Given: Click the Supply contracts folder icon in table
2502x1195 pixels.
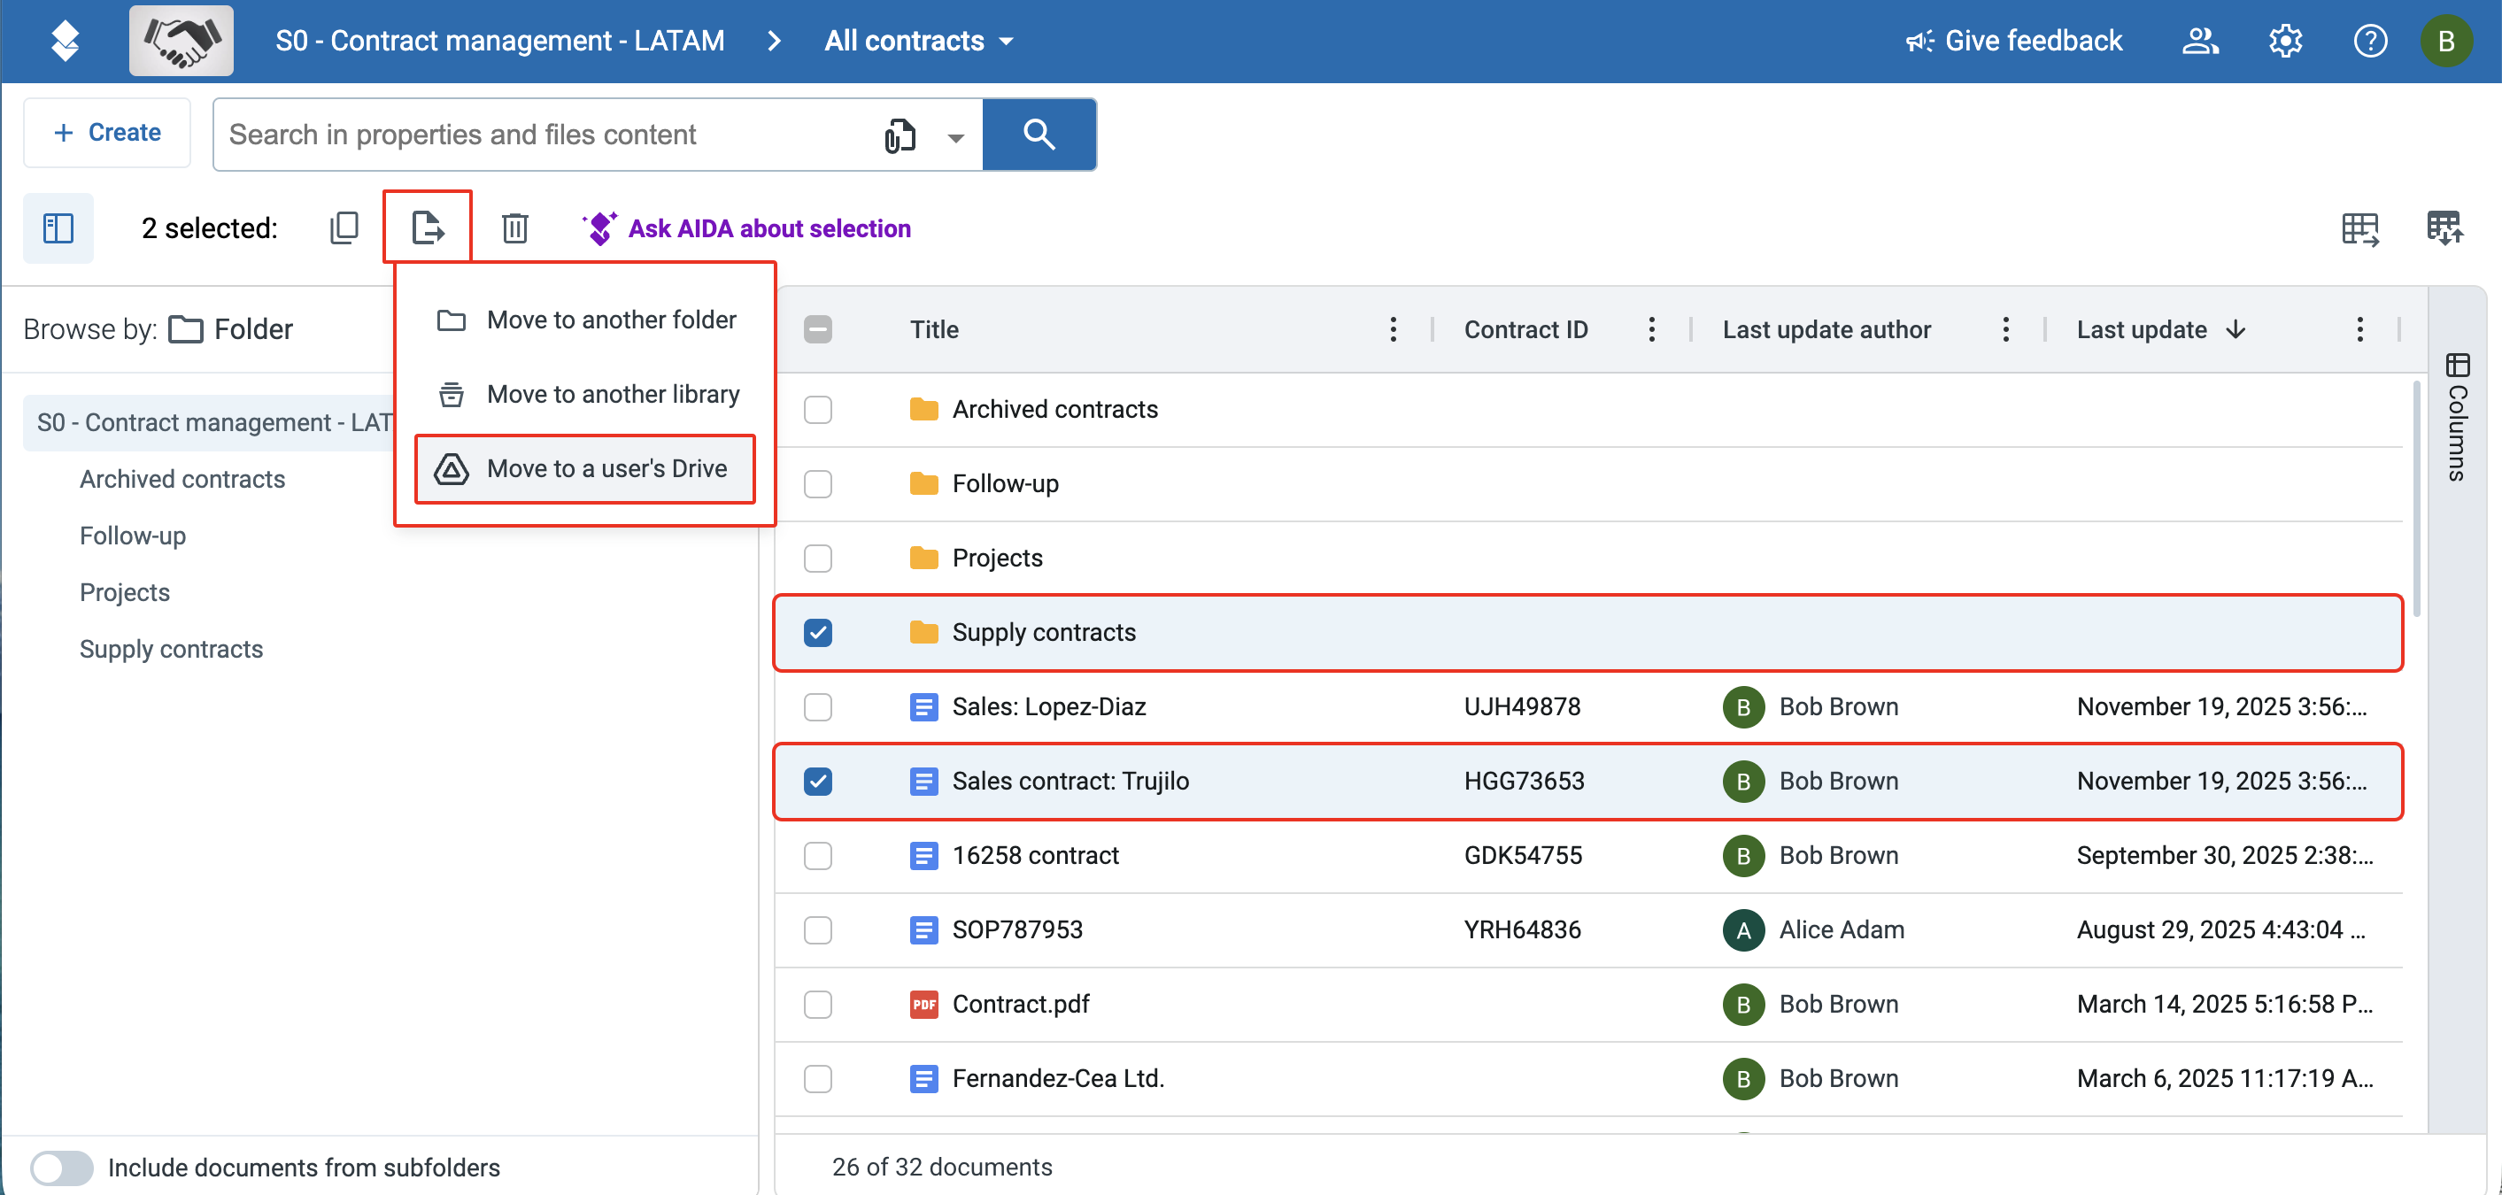Looking at the screenshot, I should pyautogui.click(x=923, y=633).
